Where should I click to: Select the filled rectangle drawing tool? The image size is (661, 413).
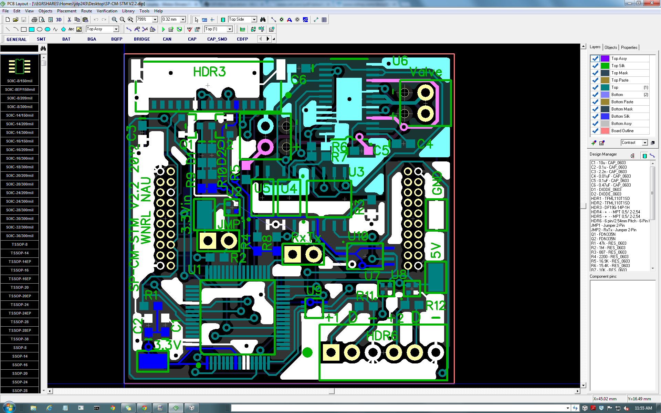[31, 29]
